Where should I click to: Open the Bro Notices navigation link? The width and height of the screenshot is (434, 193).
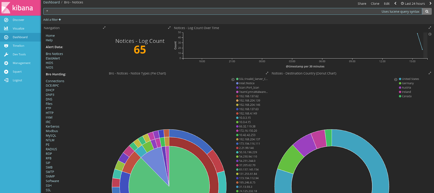tap(54, 54)
